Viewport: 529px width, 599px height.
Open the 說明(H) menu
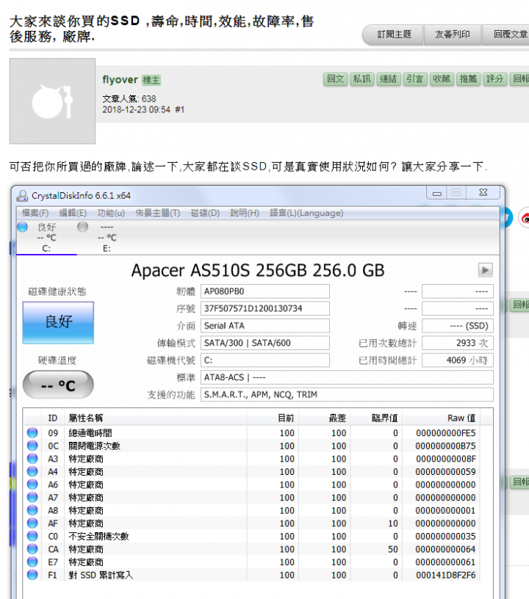[x=244, y=213]
